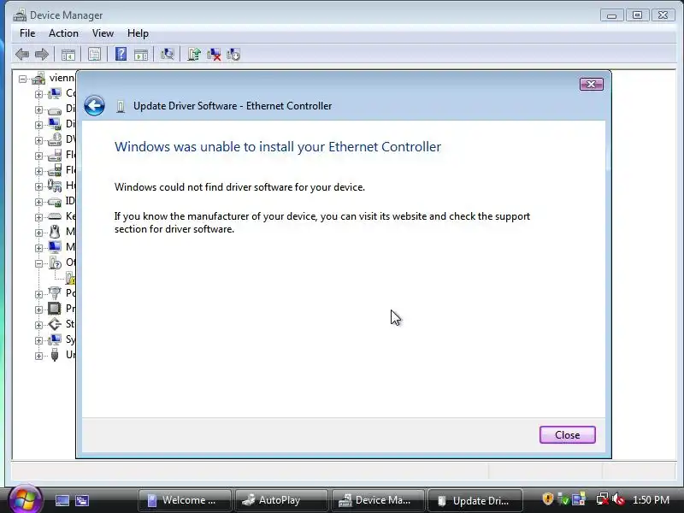Click the blue Help question mark toolbar icon

point(121,54)
